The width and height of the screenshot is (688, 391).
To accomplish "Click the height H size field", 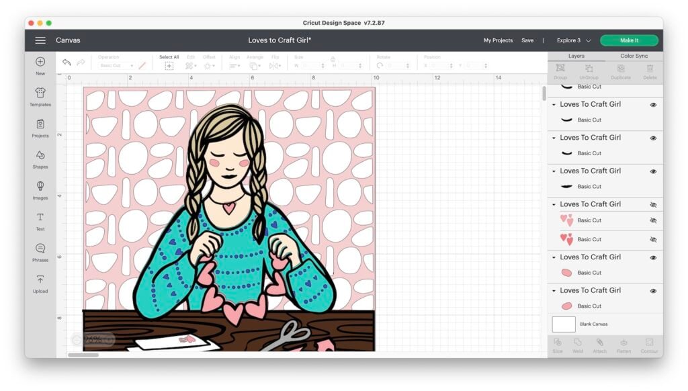I will [349, 66].
